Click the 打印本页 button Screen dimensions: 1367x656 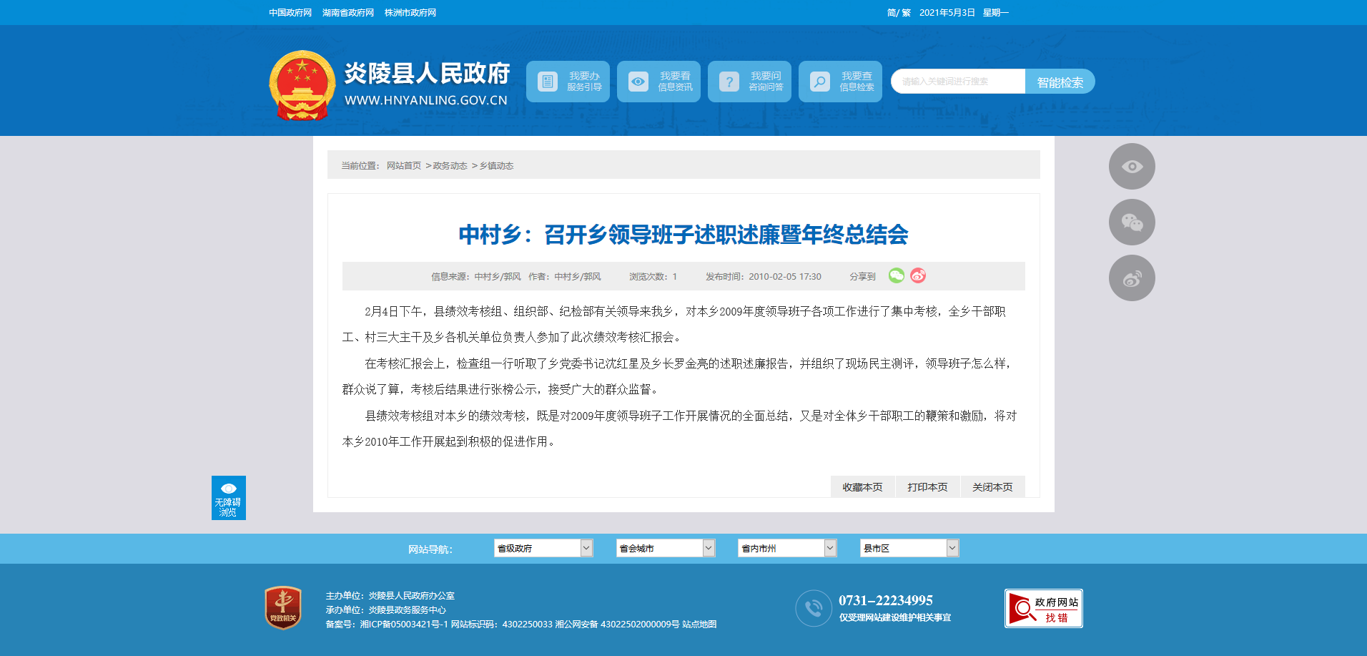click(x=927, y=487)
